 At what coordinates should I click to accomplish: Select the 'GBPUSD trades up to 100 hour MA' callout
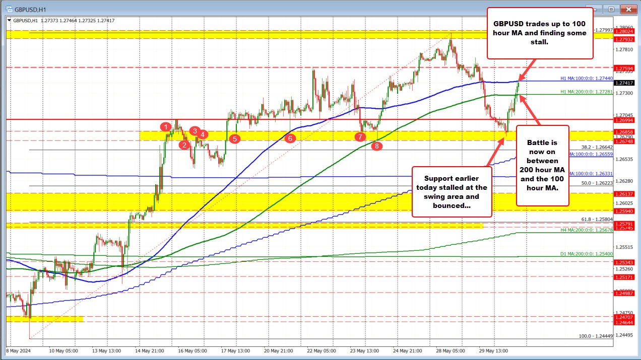pos(540,33)
